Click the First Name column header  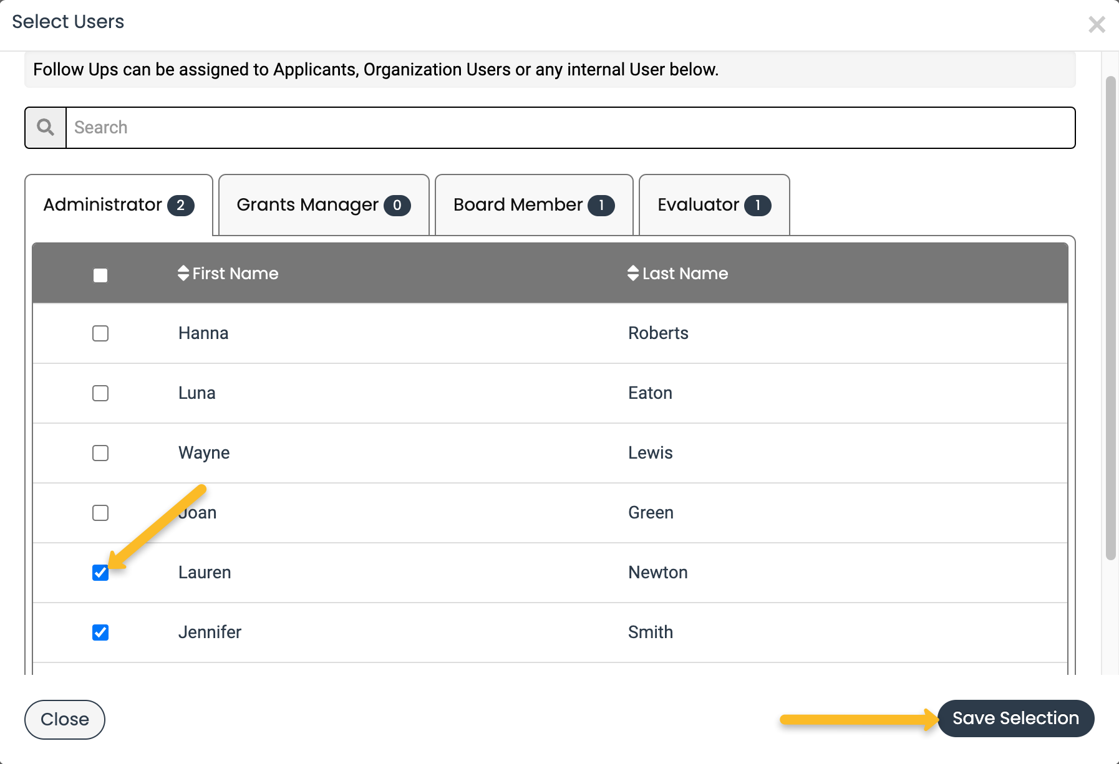[x=228, y=274]
